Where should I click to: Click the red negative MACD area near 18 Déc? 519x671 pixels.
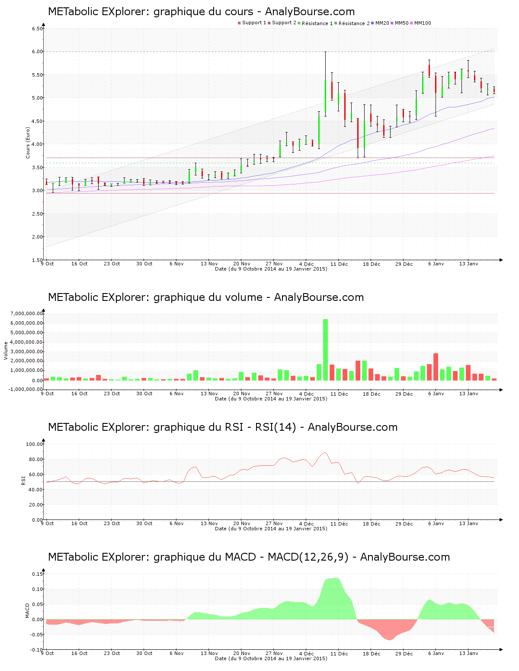click(387, 628)
